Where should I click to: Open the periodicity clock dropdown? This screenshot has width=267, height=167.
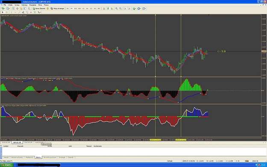click(x=139, y=9)
